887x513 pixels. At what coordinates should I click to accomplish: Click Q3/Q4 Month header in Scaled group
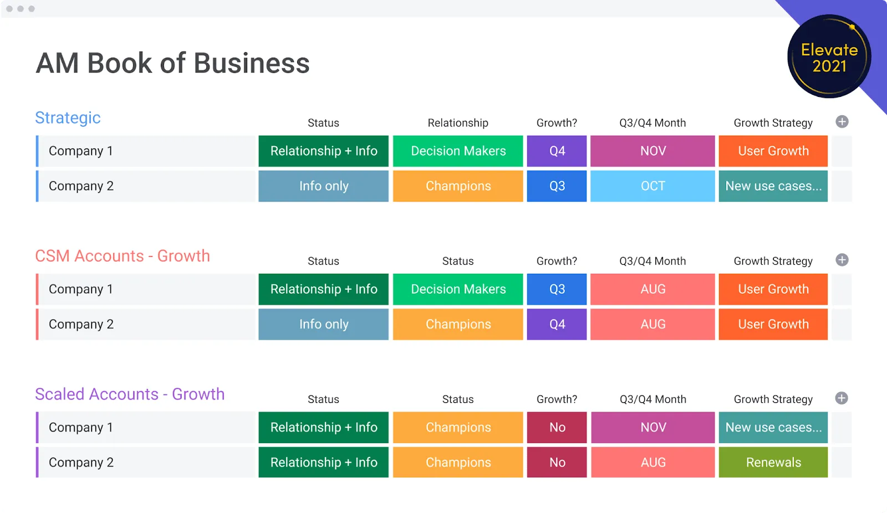coord(652,399)
